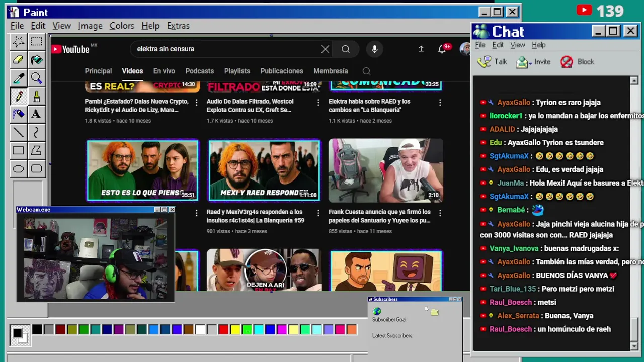Select the Curve tool
This screenshot has width=644, height=362.
[36, 132]
